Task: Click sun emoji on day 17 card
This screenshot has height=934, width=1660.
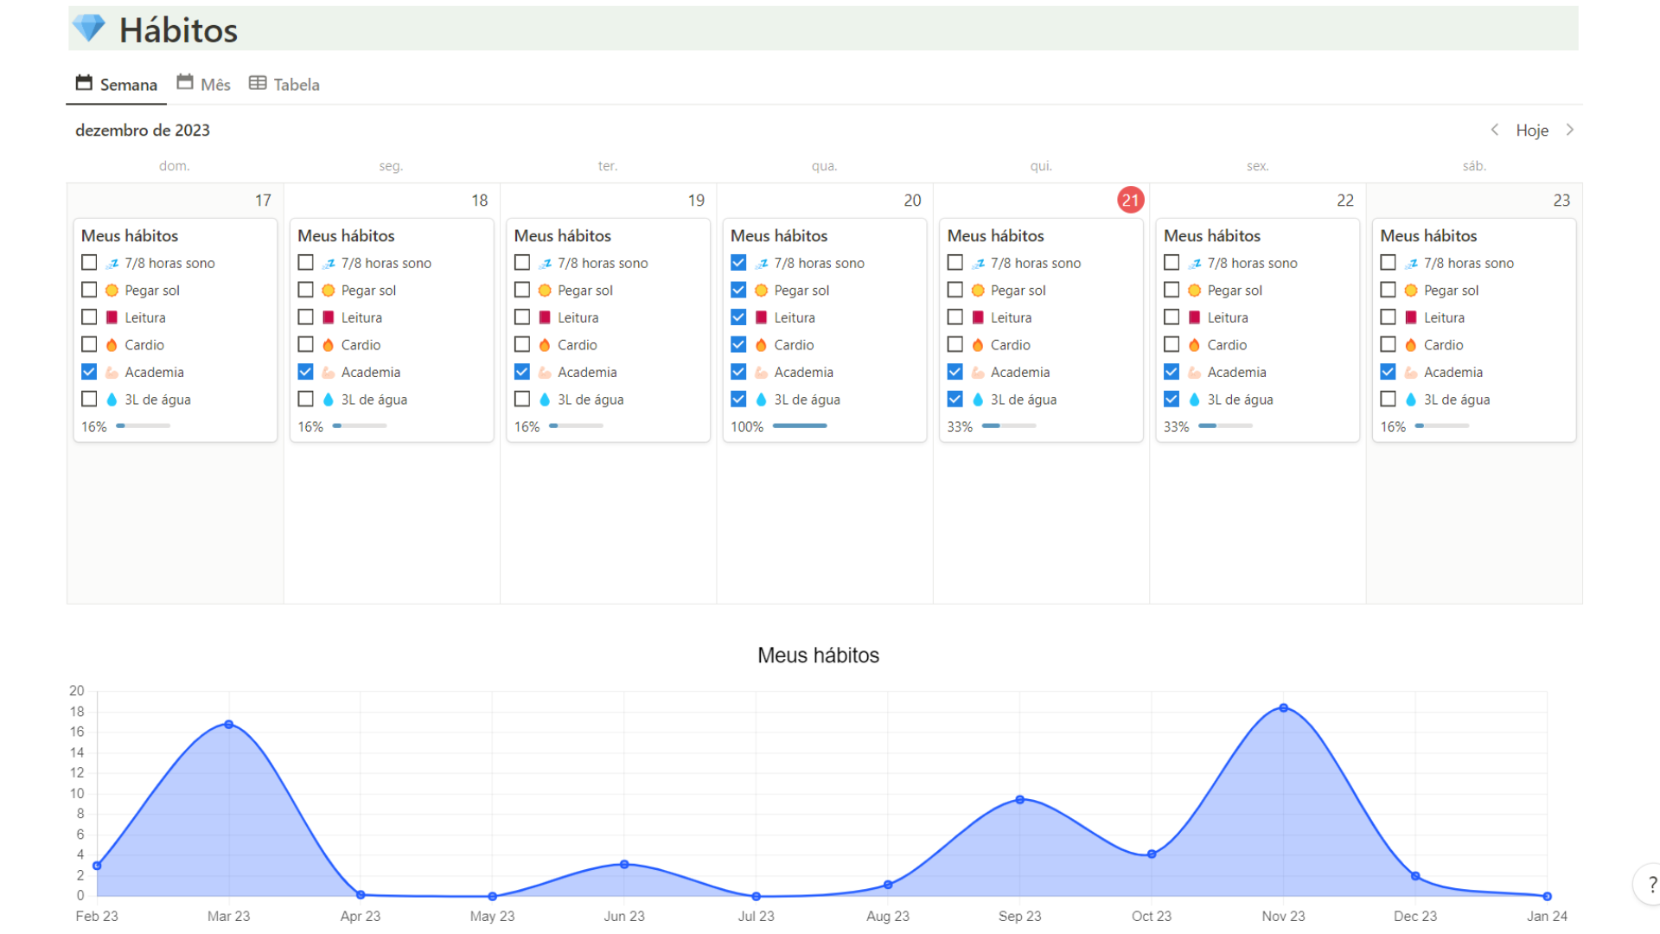Action: [112, 291]
